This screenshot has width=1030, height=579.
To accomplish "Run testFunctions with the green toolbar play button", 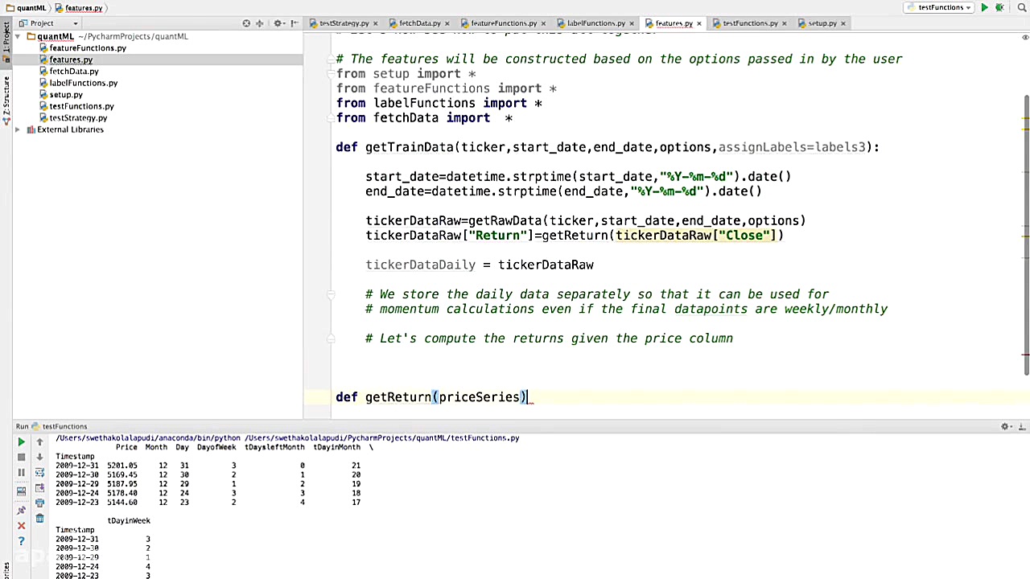I will click(984, 7).
